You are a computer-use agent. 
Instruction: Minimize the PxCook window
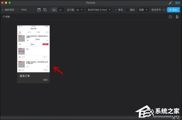[6, 3]
